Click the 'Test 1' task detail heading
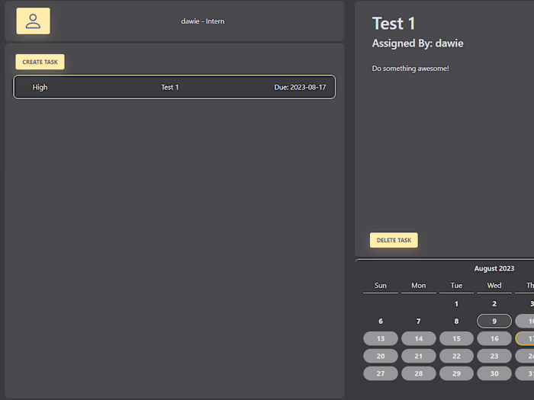Image resolution: width=534 pixels, height=400 pixels. (x=394, y=24)
